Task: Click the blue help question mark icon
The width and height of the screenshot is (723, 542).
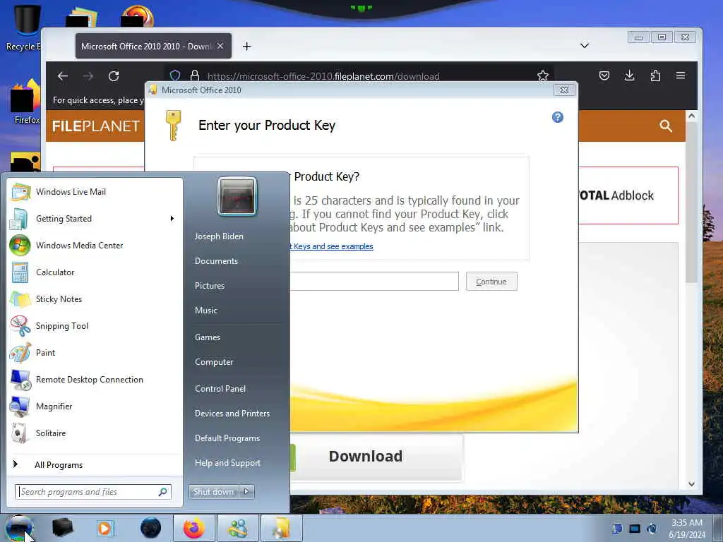Action: click(558, 117)
